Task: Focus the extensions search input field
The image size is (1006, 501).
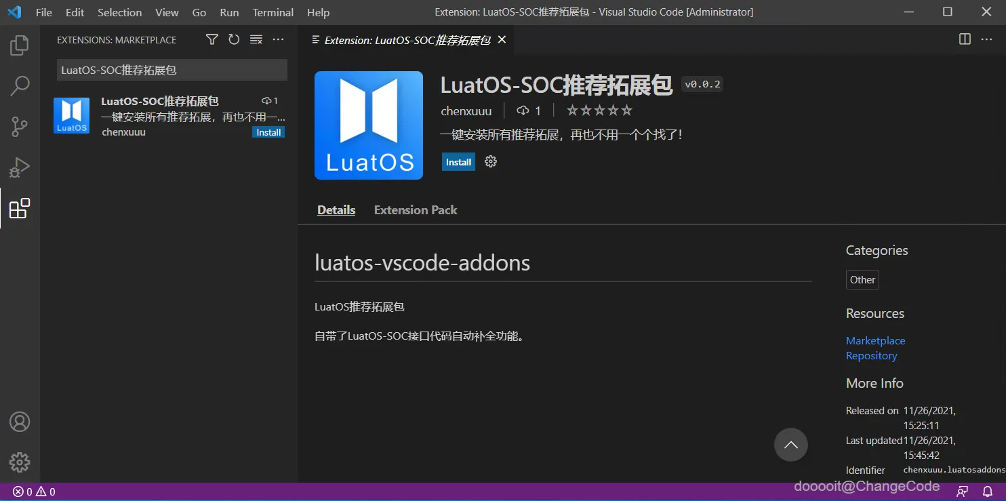Action: 172,70
